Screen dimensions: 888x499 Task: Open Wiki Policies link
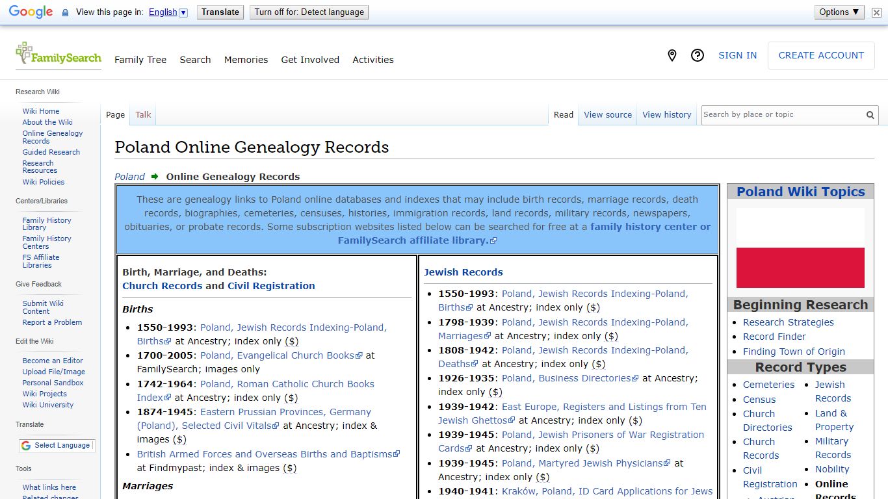tap(44, 182)
